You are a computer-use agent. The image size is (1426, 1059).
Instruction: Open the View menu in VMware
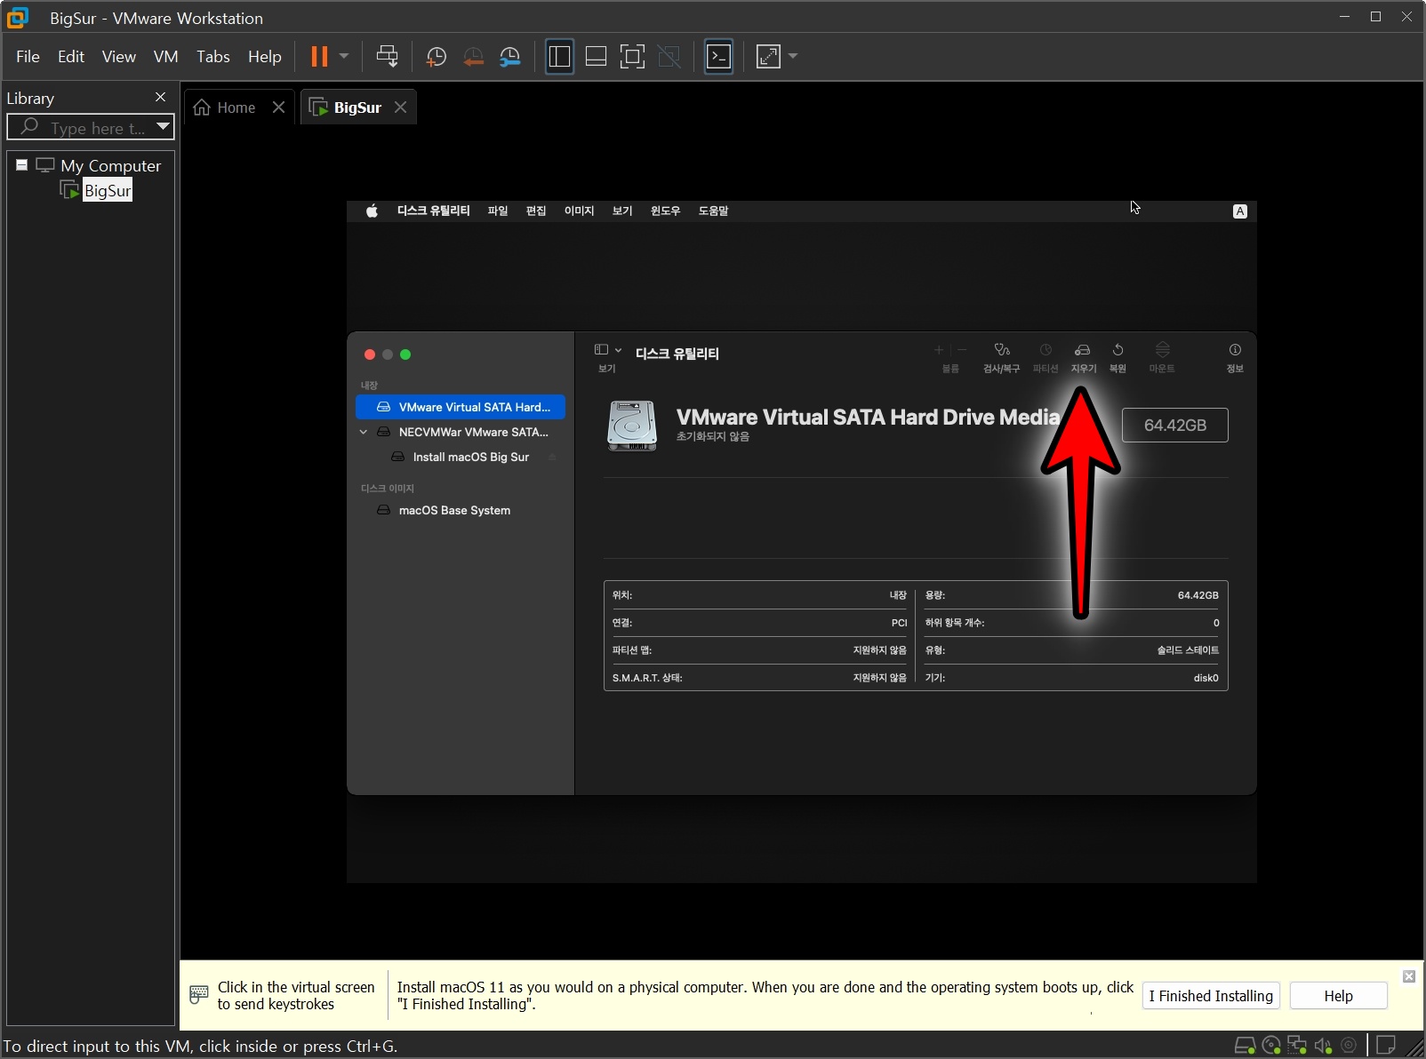pos(119,57)
